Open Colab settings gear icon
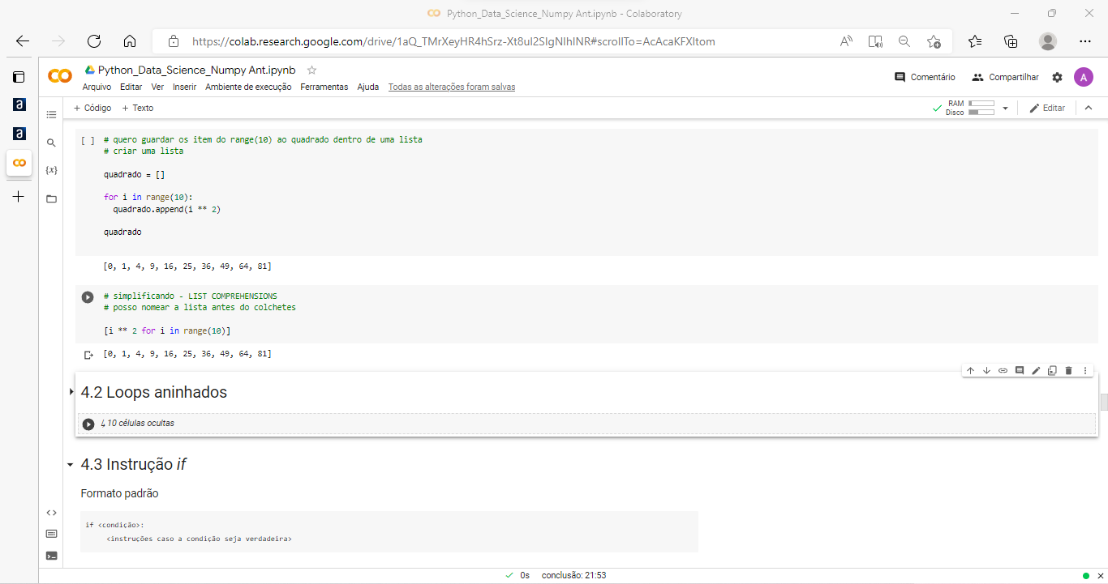The height and width of the screenshot is (584, 1108). [x=1057, y=77]
